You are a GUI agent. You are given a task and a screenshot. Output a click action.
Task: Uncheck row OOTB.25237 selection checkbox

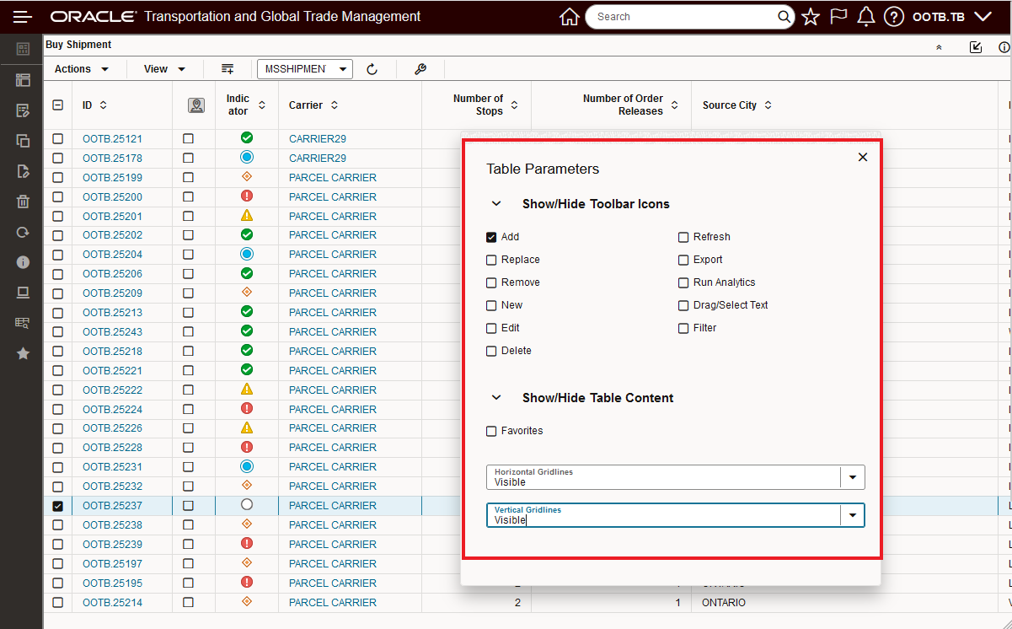(x=57, y=506)
